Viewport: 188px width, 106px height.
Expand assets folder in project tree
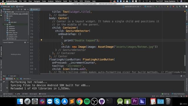(5, 16)
